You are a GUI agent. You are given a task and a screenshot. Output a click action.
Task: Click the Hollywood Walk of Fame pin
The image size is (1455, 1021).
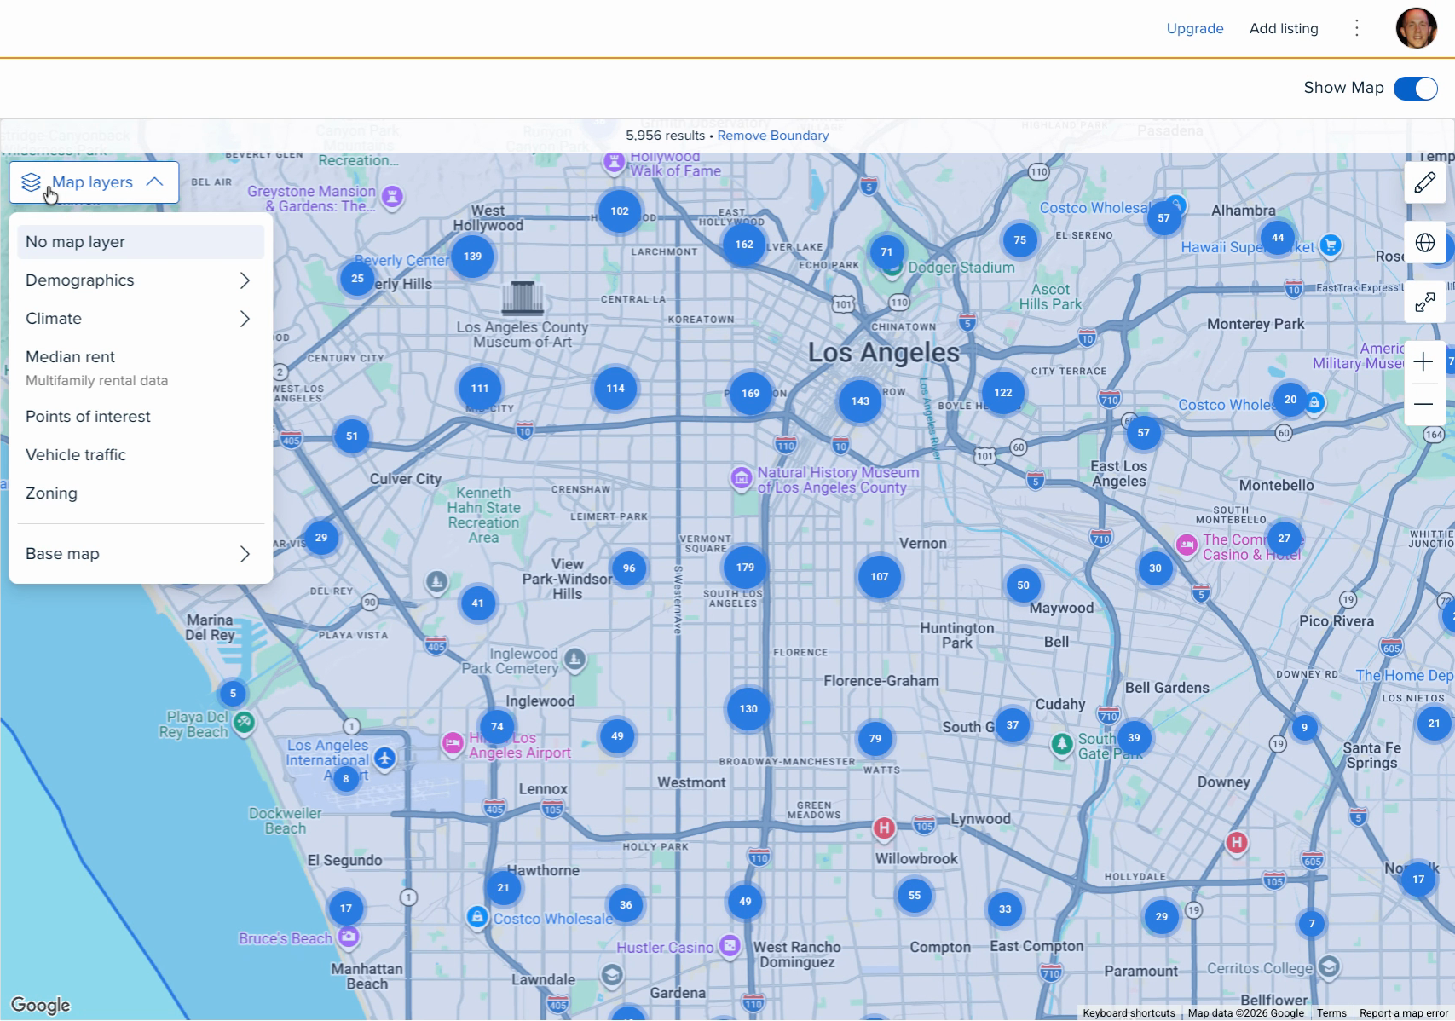614,162
